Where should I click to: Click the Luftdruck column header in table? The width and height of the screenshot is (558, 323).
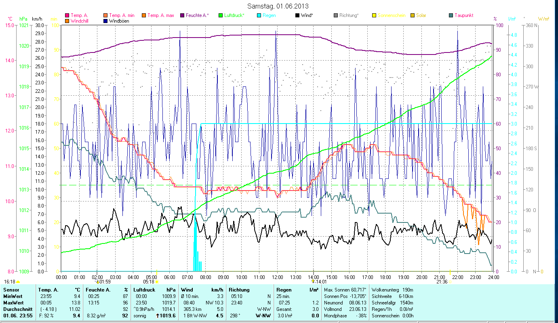(x=145, y=290)
